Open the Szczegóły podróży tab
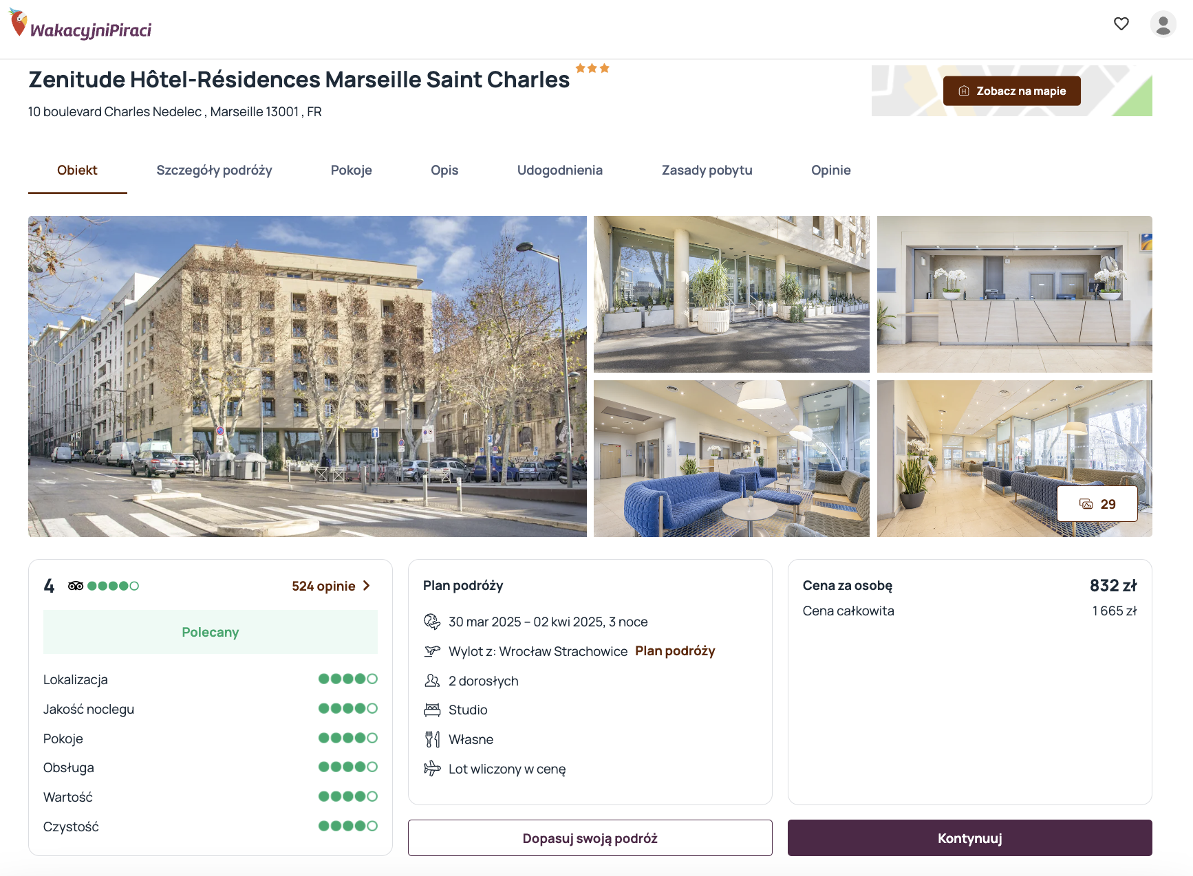The height and width of the screenshot is (876, 1193). (x=214, y=171)
